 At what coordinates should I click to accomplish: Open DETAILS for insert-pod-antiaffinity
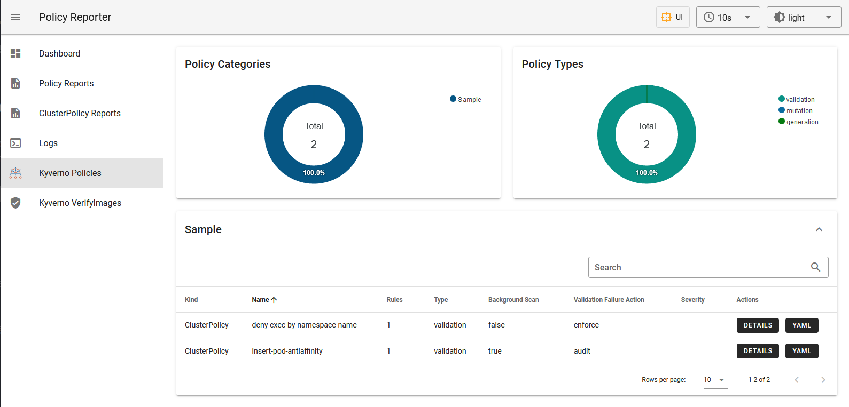(x=758, y=351)
